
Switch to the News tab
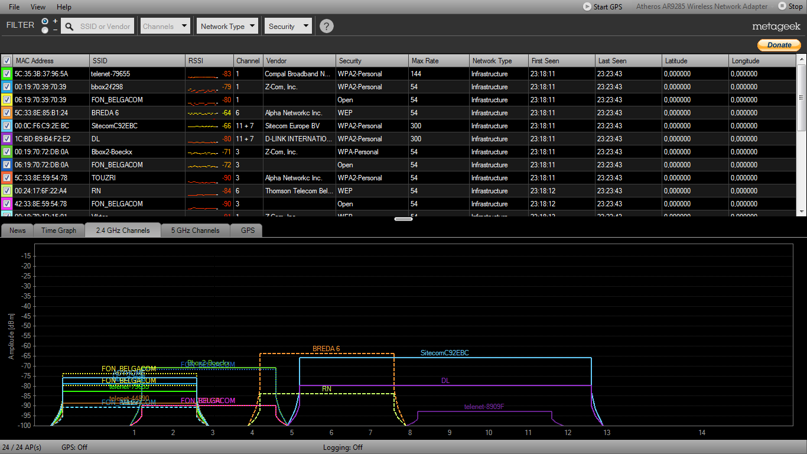tap(18, 231)
